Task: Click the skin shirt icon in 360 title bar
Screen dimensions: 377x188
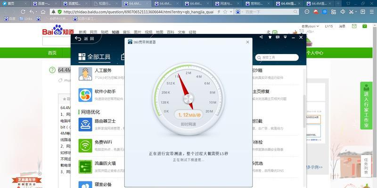Action: 270,37
